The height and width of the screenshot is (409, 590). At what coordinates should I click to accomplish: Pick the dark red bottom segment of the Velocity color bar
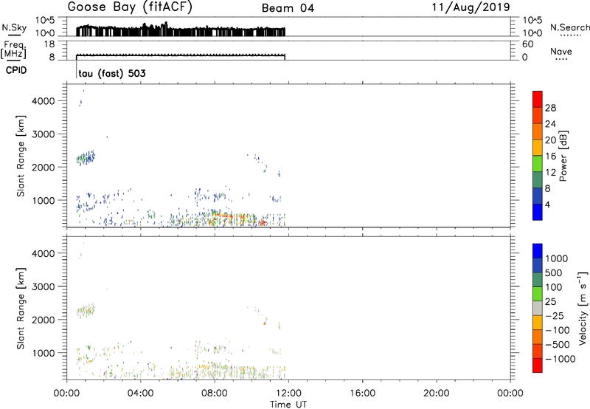click(538, 365)
